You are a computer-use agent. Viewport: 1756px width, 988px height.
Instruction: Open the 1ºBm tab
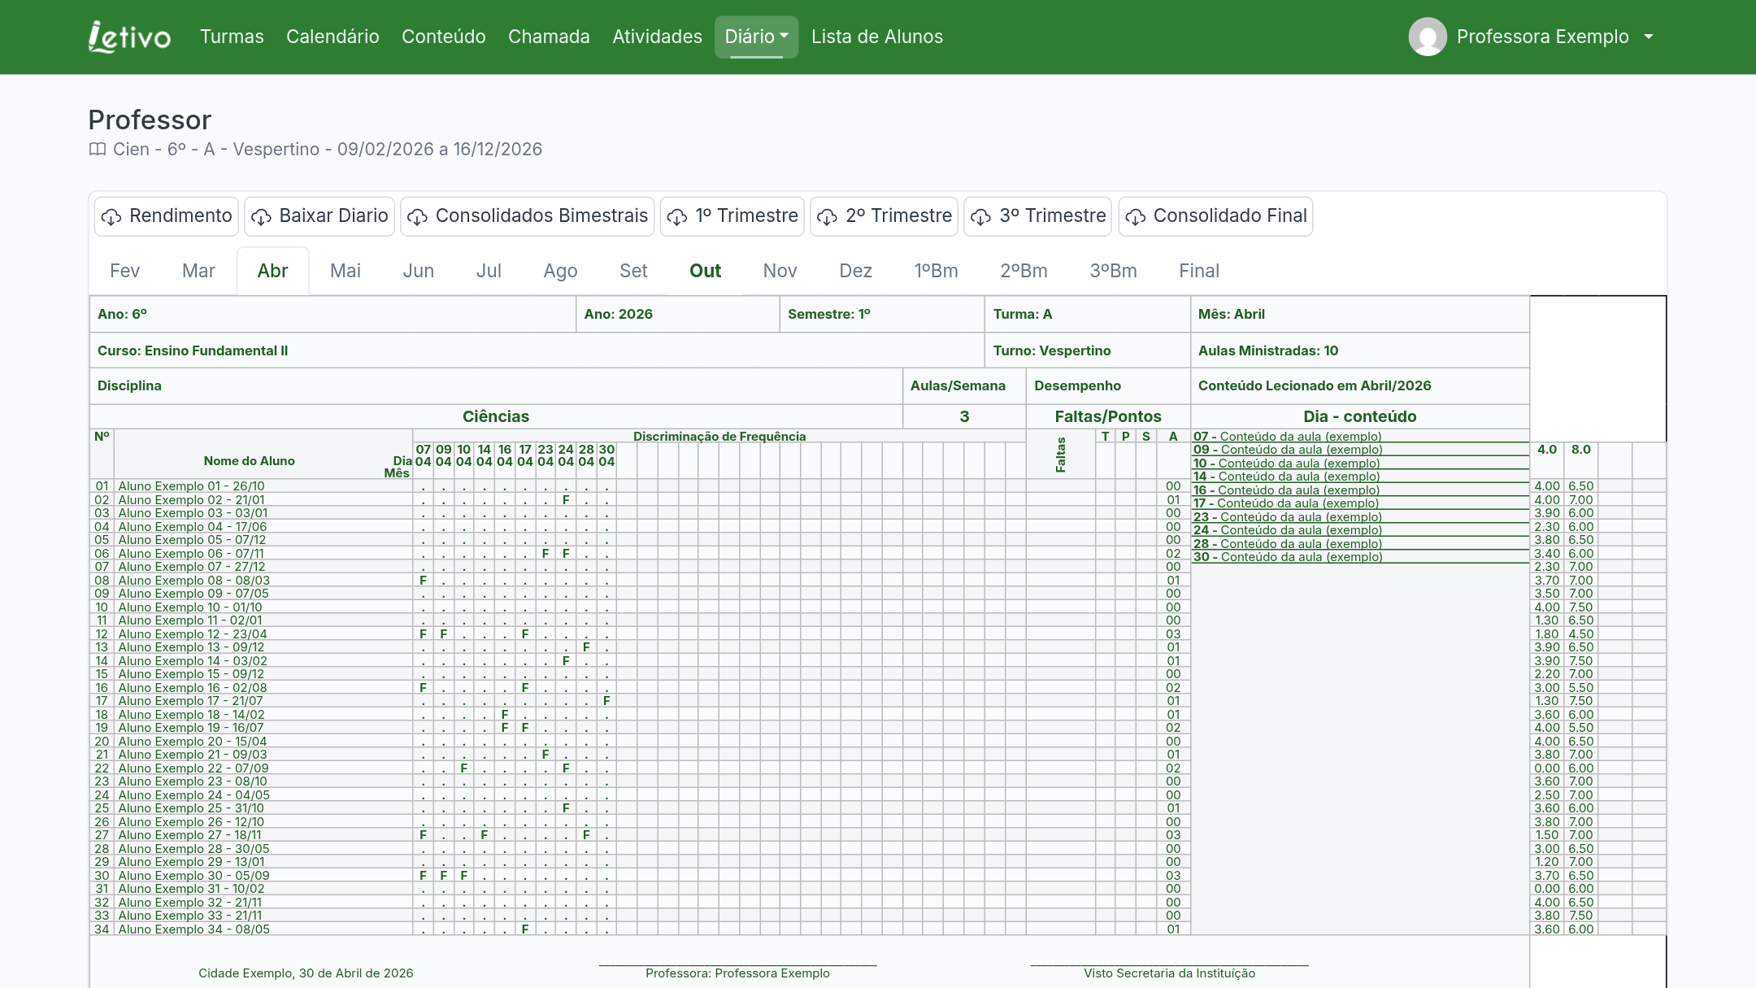tap(936, 271)
